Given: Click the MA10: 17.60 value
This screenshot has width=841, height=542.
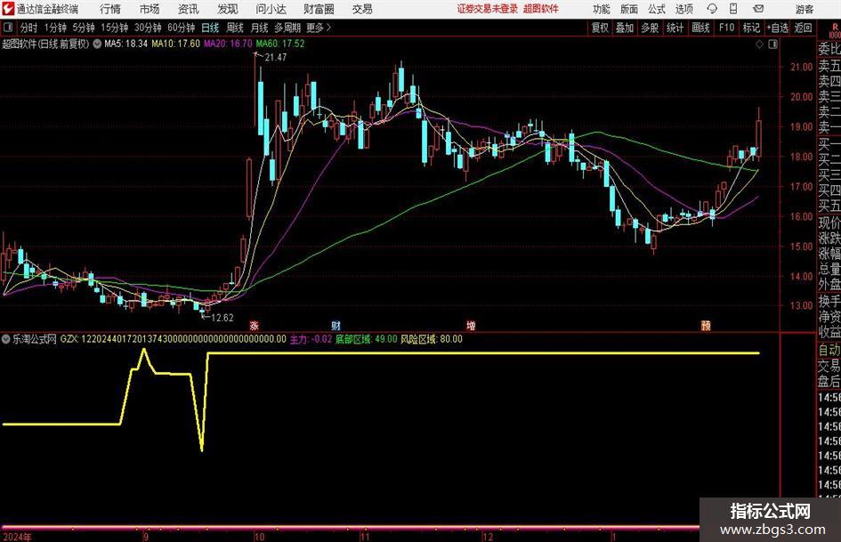Looking at the screenshot, I should 175,44.
